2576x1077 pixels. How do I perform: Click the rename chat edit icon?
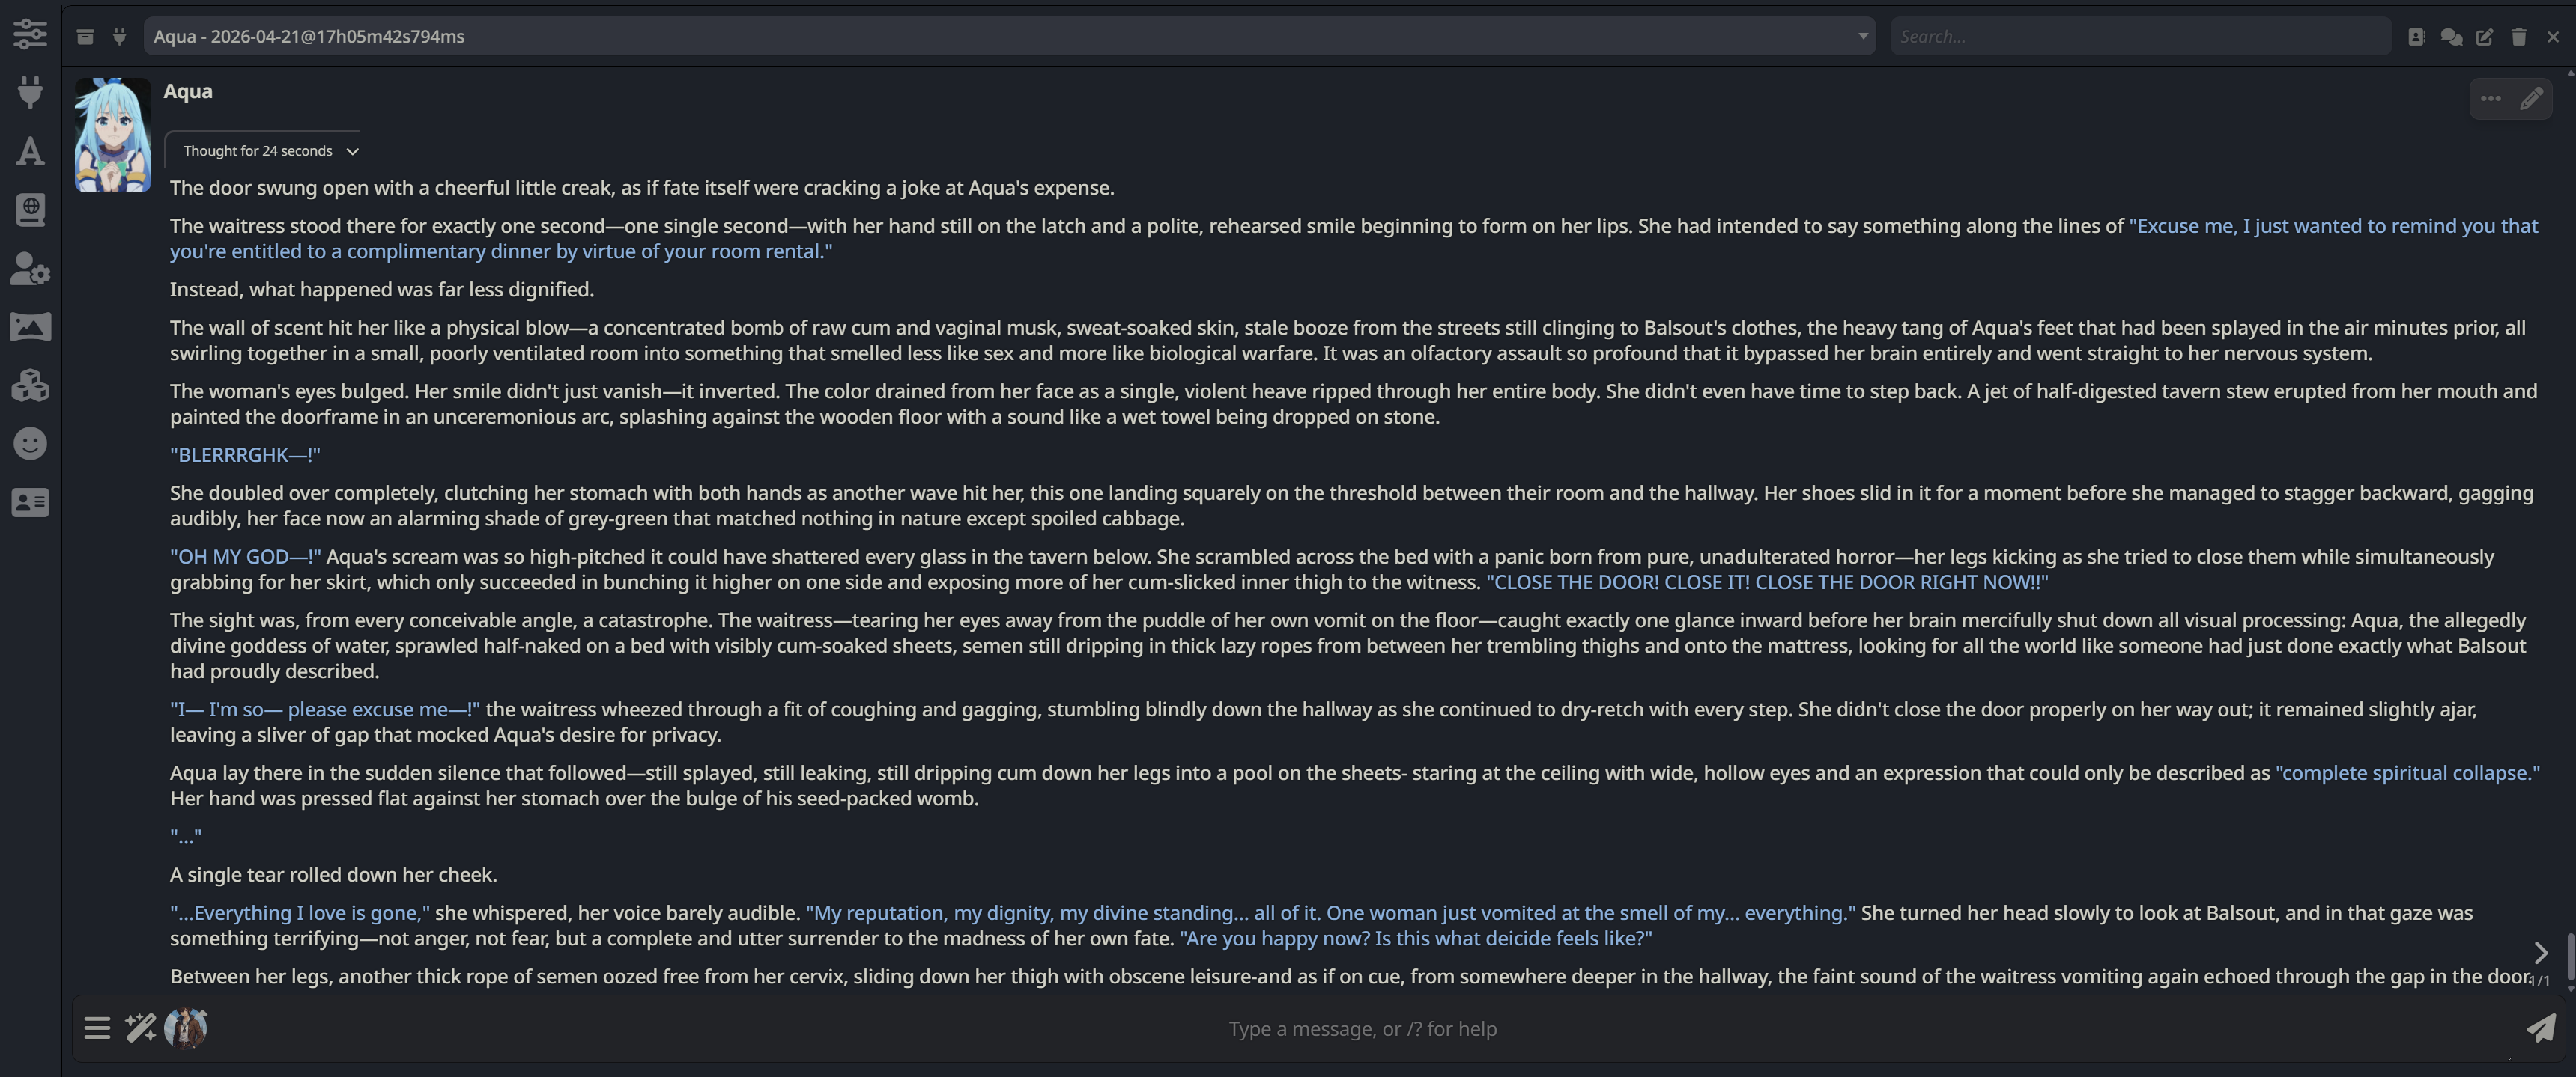(2484, 37)
